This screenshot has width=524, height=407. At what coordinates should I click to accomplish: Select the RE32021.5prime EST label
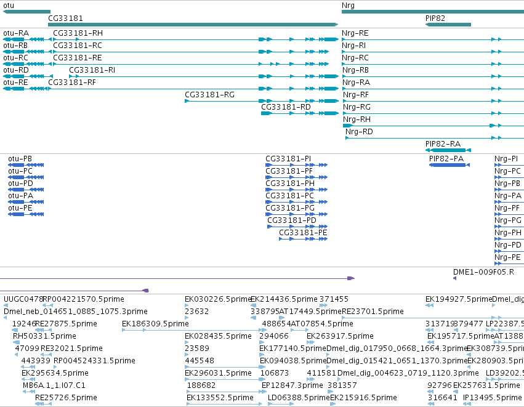71,349
